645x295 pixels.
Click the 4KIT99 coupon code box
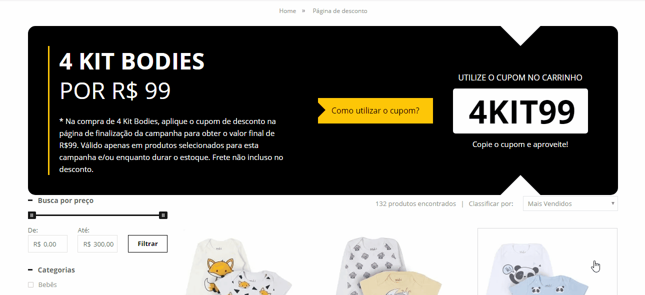click(520, 111)
